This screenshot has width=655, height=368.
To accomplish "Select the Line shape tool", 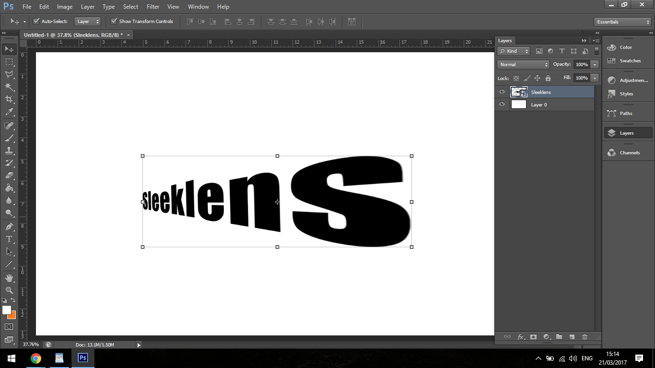I will (x=9, y=264).
